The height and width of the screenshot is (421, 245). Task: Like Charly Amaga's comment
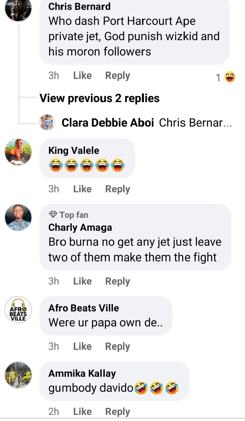point(82,281)
